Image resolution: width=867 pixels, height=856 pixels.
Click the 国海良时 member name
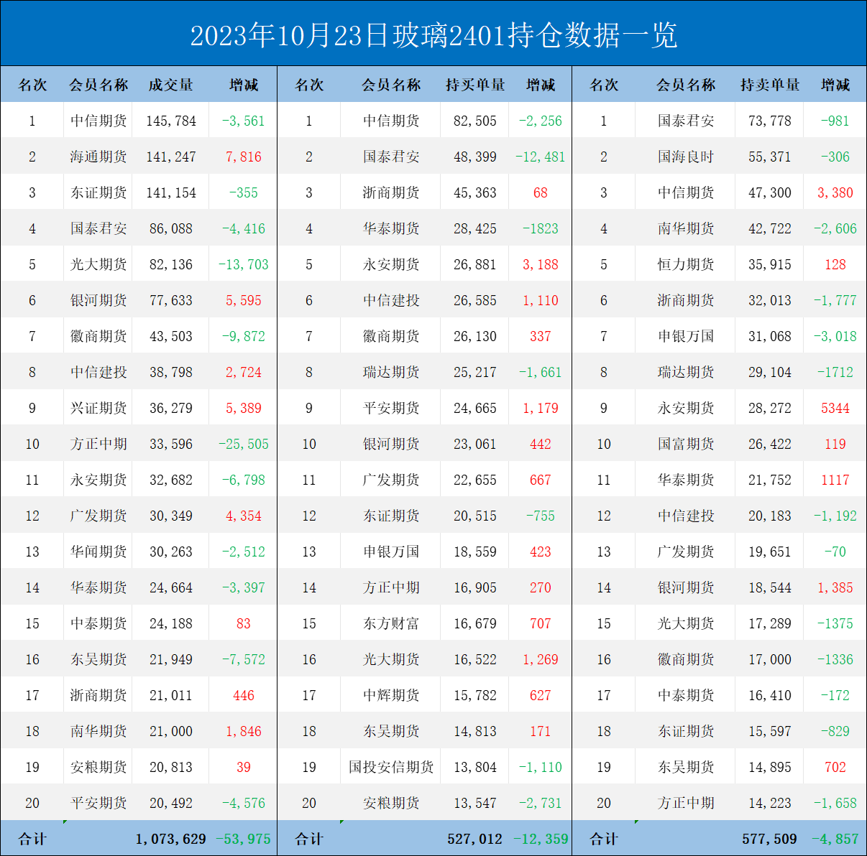point(686,157)
